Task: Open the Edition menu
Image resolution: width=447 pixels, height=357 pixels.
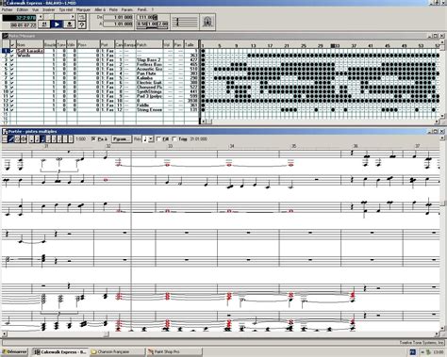Action: pos(23,9)
